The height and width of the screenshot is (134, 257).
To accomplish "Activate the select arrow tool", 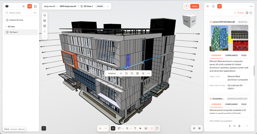I will click(113, 129).
